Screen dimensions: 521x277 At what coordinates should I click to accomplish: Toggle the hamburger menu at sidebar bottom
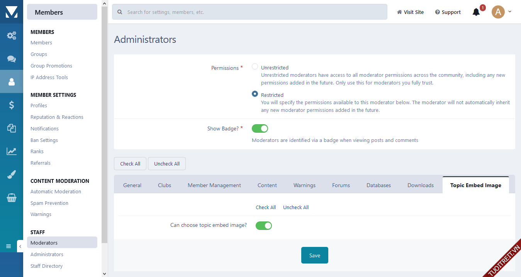tap(8, 246)
